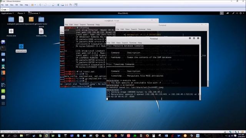246x138 pixels.
Task: Open Windows Start menu
Action: tap(3, 136)
